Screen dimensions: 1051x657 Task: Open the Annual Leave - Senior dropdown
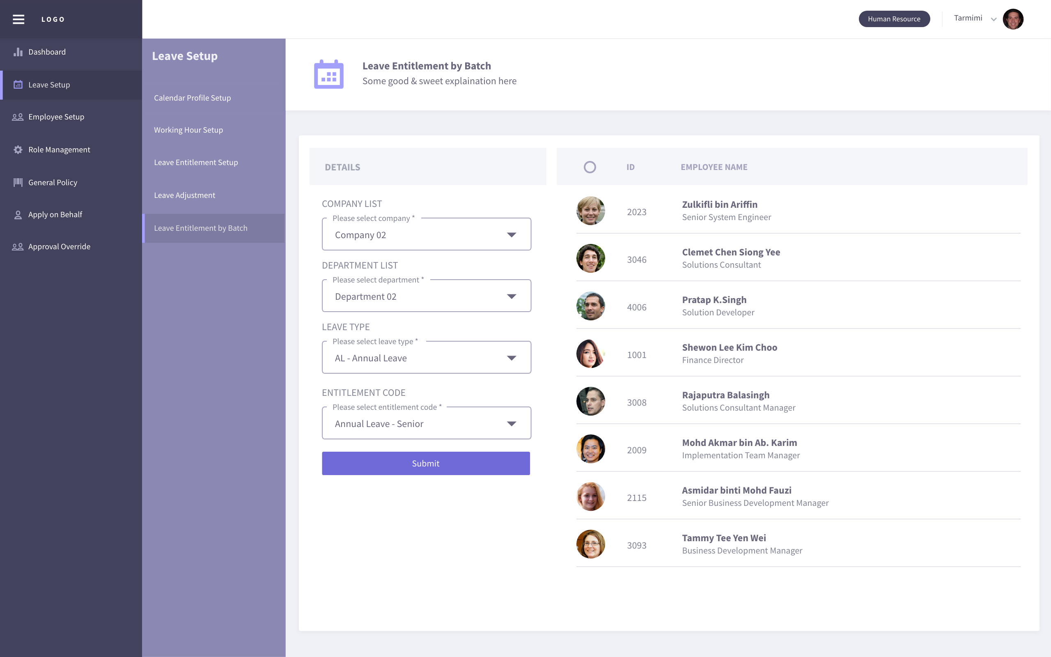point(427,423)
